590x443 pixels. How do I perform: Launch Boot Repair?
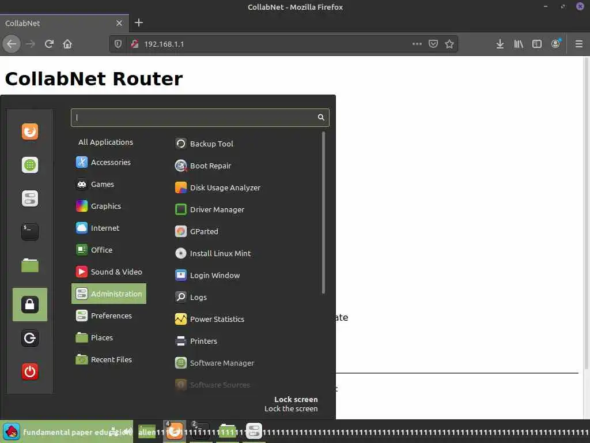203,166
